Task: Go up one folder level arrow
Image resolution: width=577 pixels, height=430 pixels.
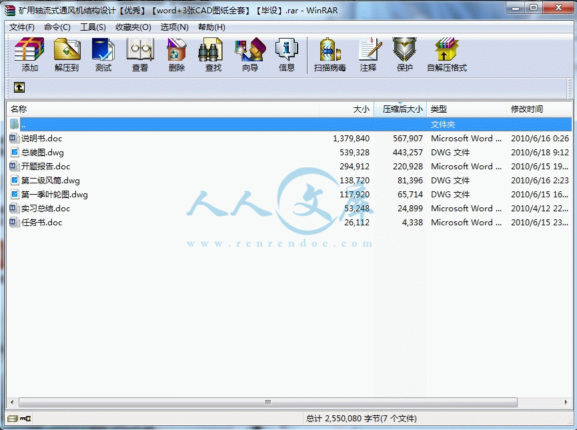Action: click(19, 87)
